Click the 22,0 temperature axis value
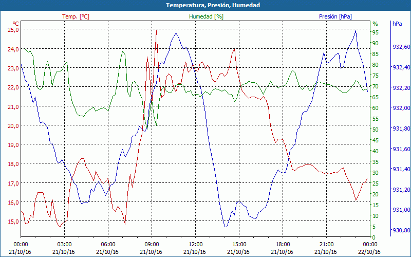411x257 pixels. (x=13, y=87)
